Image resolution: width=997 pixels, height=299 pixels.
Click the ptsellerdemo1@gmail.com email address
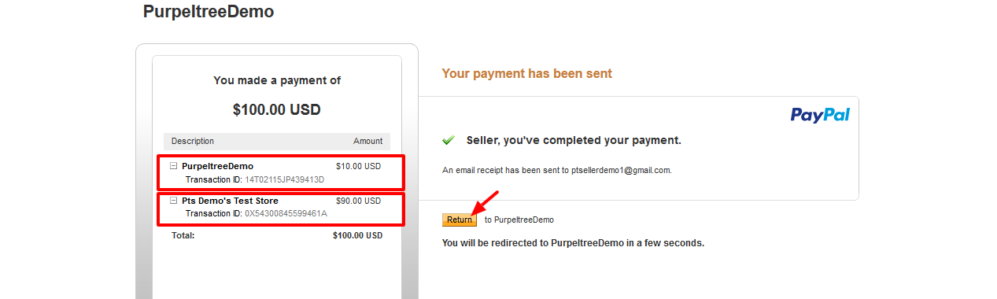[x=621, y=170]
